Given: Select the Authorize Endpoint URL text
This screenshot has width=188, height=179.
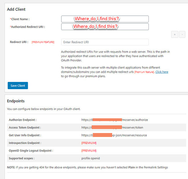Looking at the screenshot, I should (115, 120).
